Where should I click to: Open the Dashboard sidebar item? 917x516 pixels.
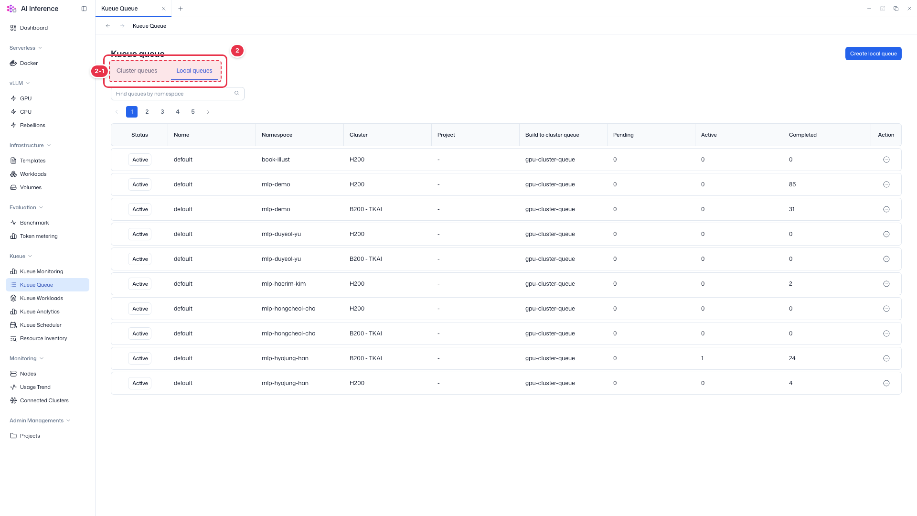pyautogui.click(x=33, y=28)
